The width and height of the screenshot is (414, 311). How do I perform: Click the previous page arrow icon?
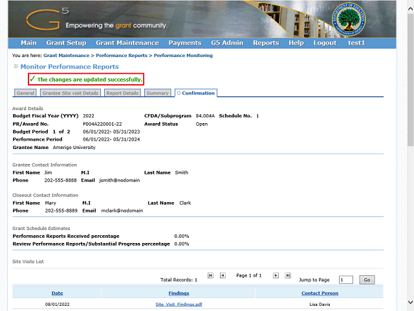point(223,275)
